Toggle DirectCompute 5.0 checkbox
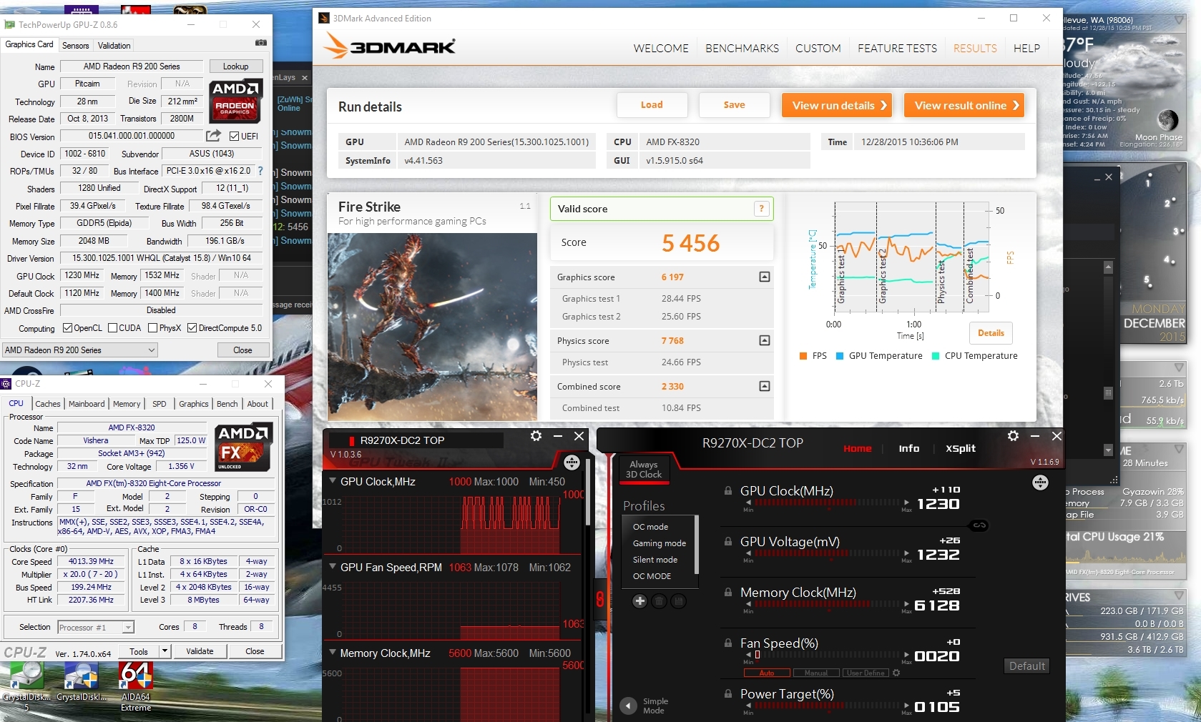 click(192, 328)
